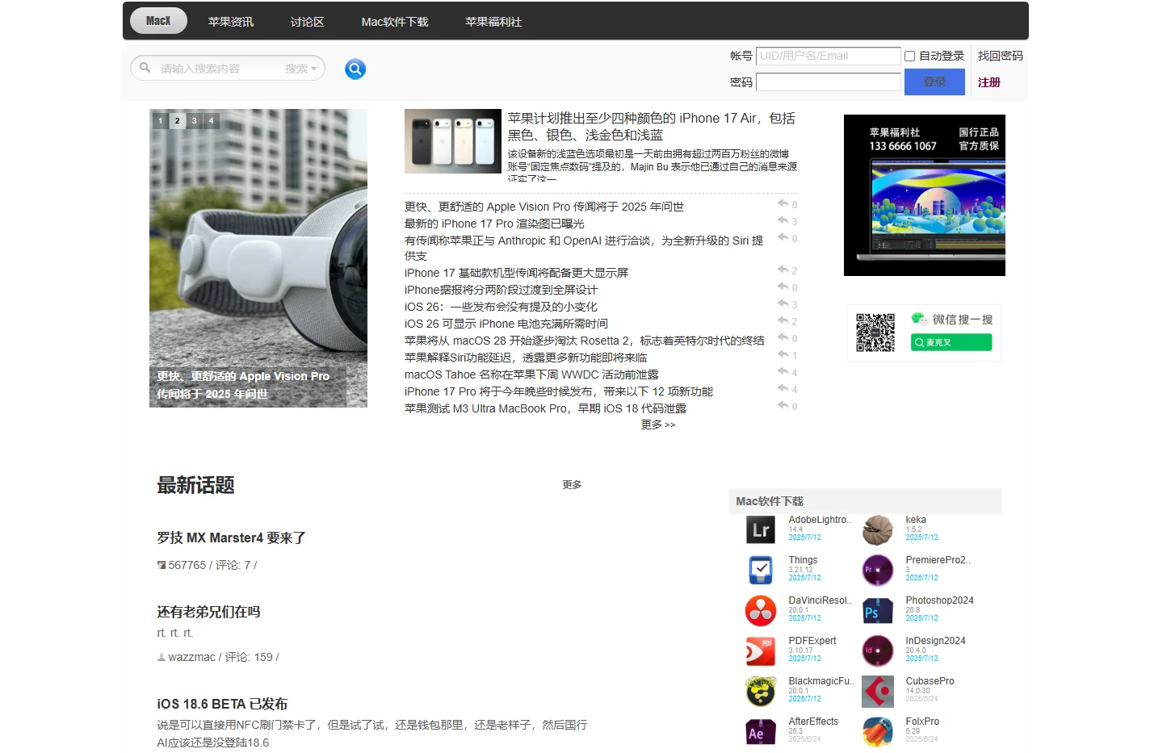The width and height of the screenshot is (1150, 753).
Task: Click the WeChat QR code image
Action: [x=875, y=333]
